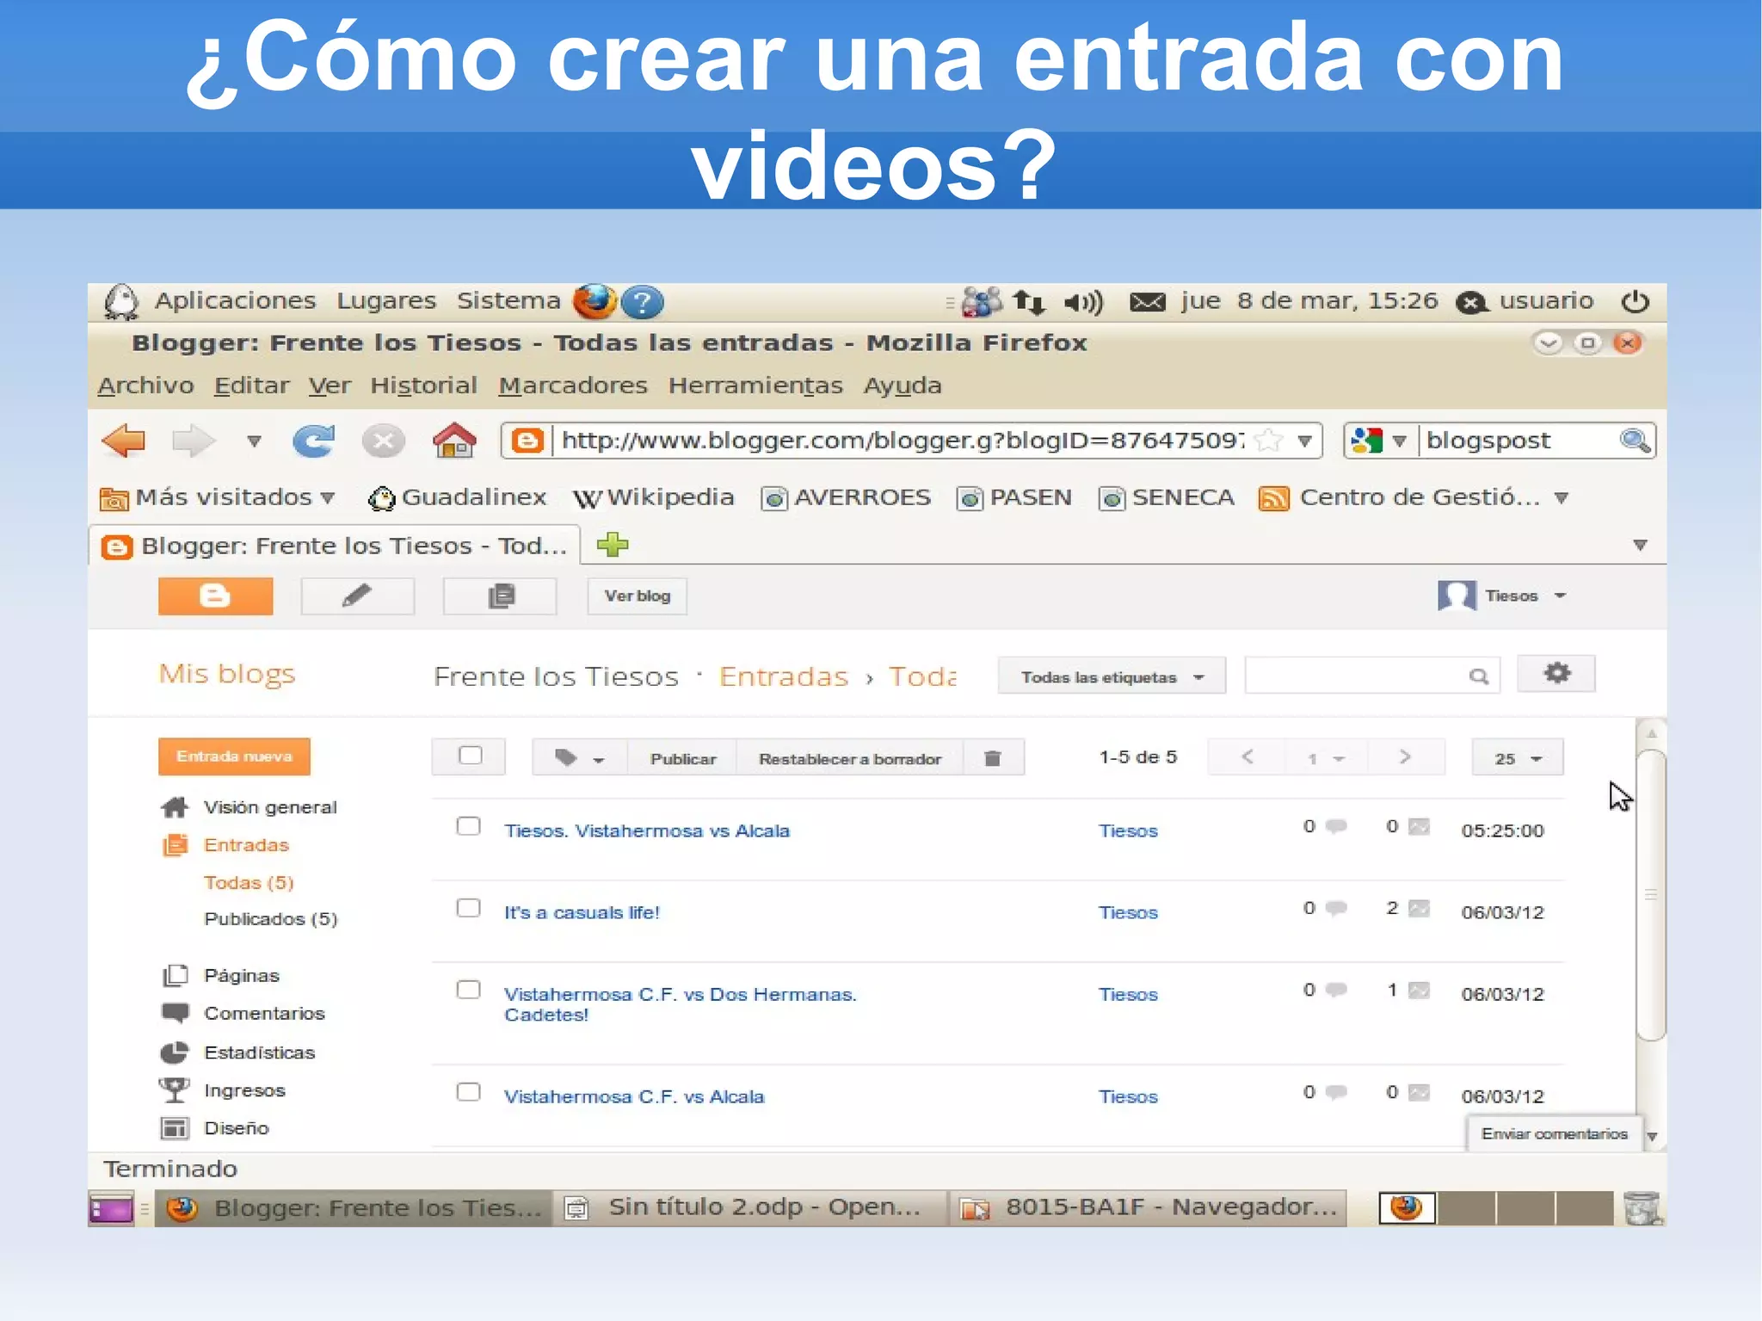Check the Vistahermosa C.F. vs Alcala post
Viewport: 1762px width, 1321px height.
[x=468, y=1092]
